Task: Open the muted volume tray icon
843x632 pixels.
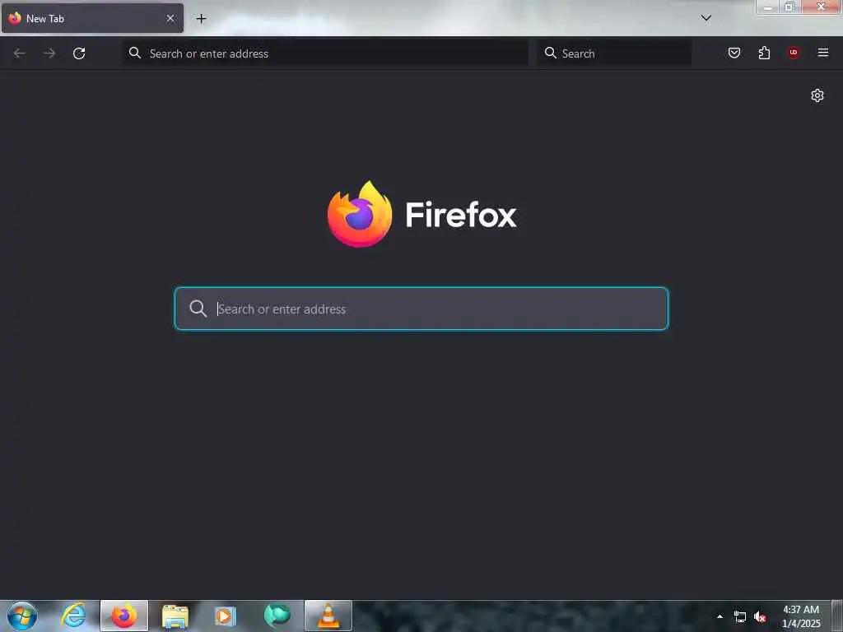Action: [760, 617]
